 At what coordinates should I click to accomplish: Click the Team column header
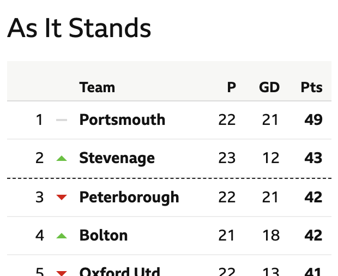[x=97, y=87]
